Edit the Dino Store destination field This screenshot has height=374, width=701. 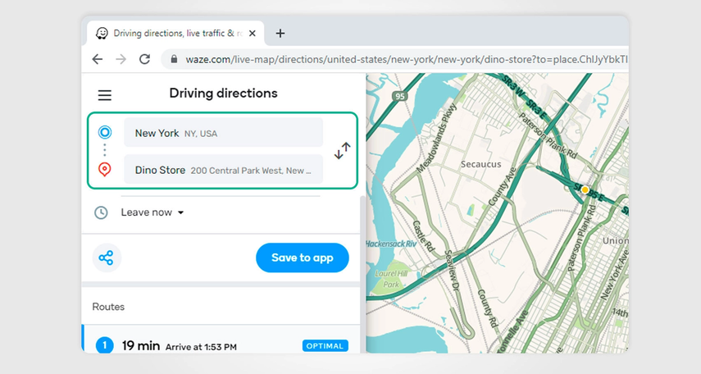tap(224, 170)
